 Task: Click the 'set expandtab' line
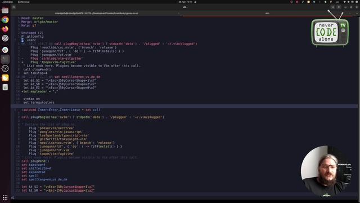click(33, 172)
